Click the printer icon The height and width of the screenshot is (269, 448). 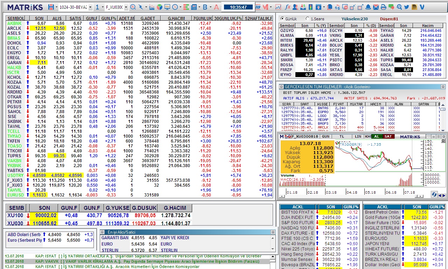tap(384, 7)
